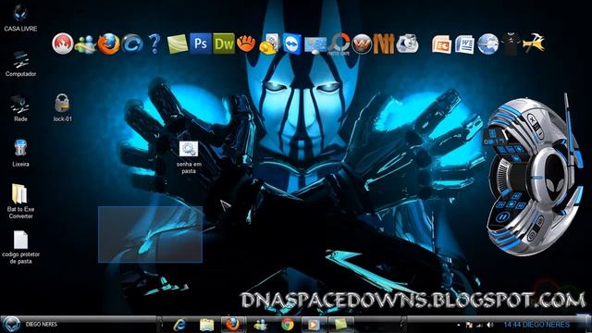Image resolution: width=592 pixels, height=333 pixels.
Task: Select the CASA LIVRE desktop icon
Action: pyautogui.click(x=20, y=18)
